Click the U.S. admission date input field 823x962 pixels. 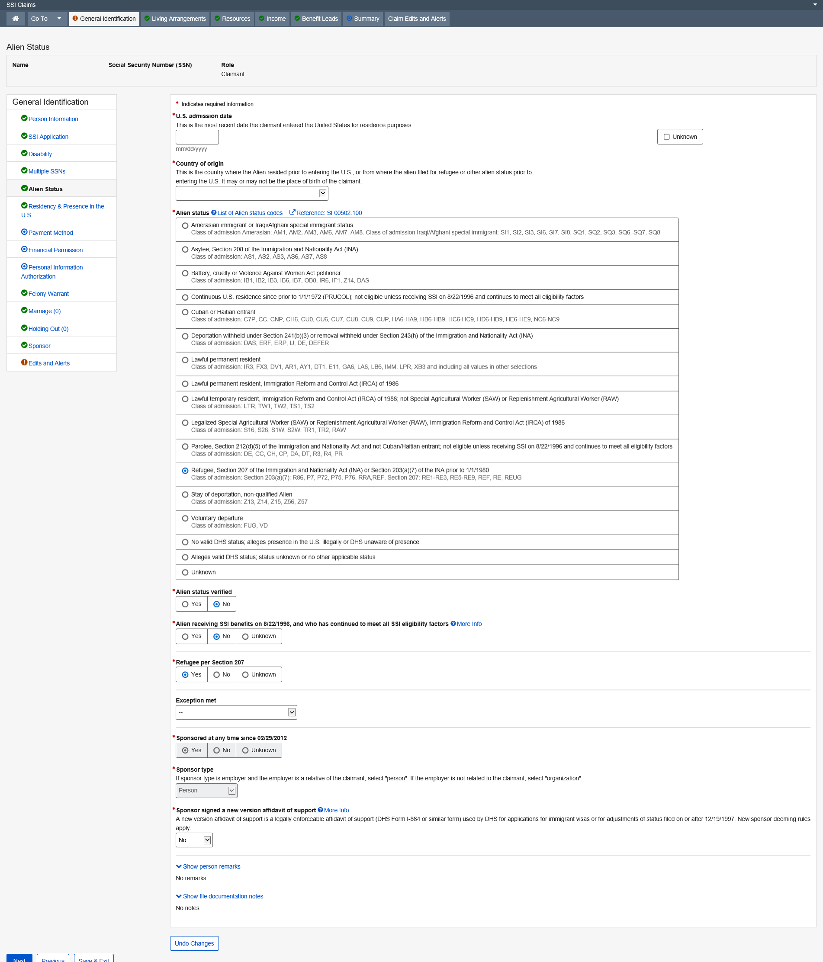197,137
